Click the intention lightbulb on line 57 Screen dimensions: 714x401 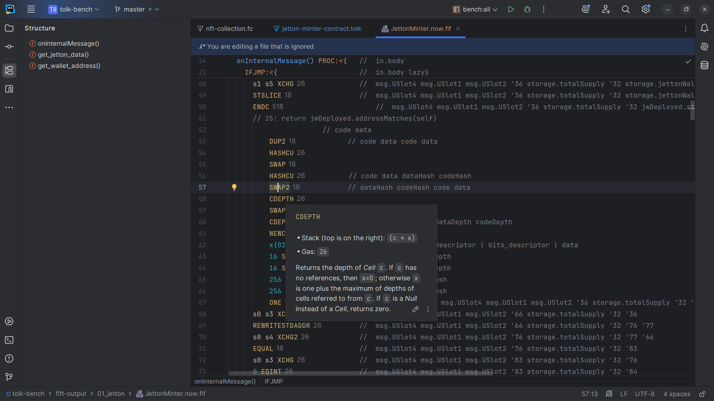coord(234,188)
